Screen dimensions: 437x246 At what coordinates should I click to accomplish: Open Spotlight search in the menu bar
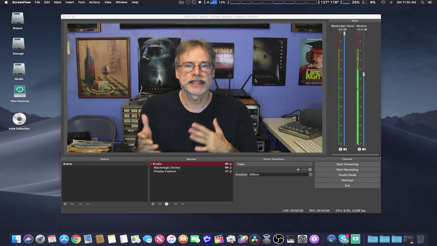pyautogui.click(x=422, y=2)
